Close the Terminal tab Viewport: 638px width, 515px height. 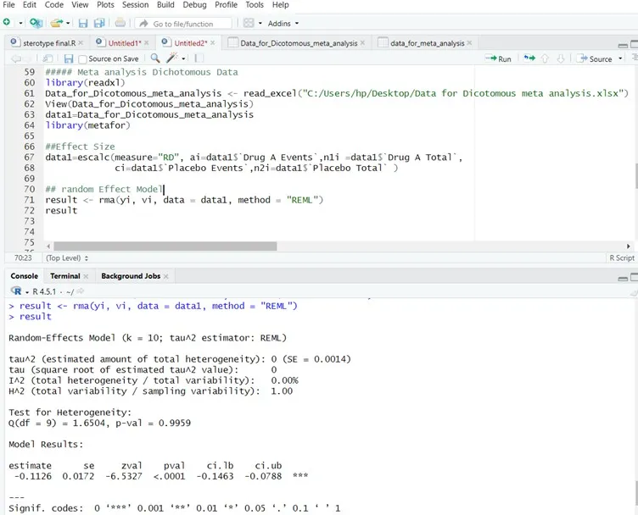pyautogui.click(x=86, y=276)
